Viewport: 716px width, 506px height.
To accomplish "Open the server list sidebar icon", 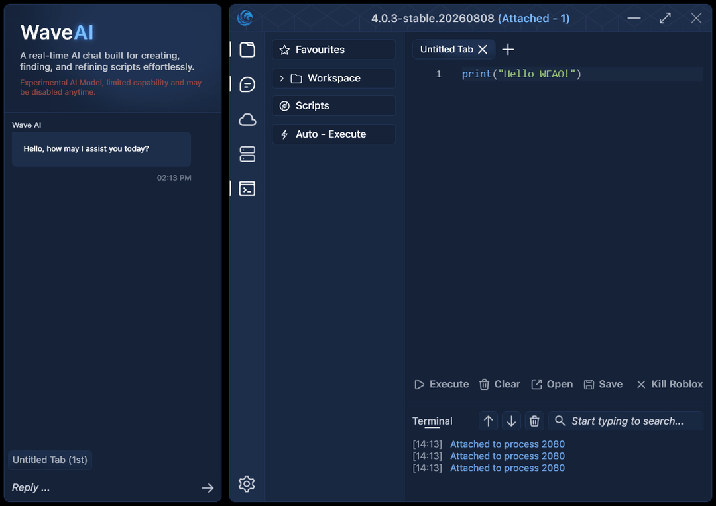I will pos(247,154).
